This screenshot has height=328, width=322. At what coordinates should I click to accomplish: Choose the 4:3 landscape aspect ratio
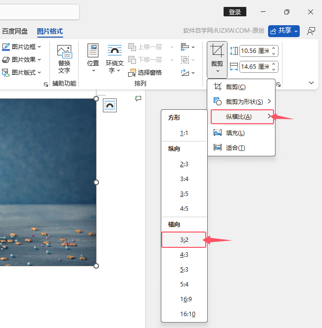184,255
